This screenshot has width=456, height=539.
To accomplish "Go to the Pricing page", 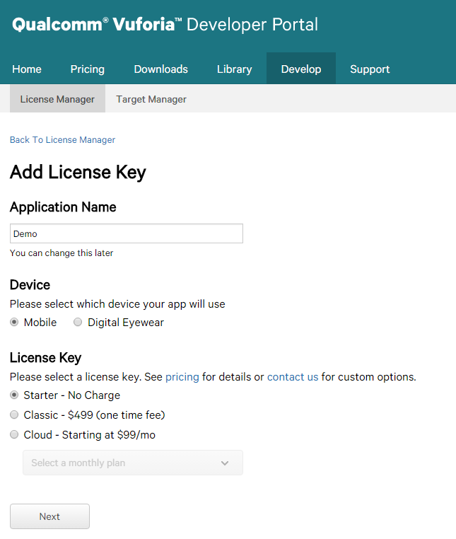I will 87,69.
